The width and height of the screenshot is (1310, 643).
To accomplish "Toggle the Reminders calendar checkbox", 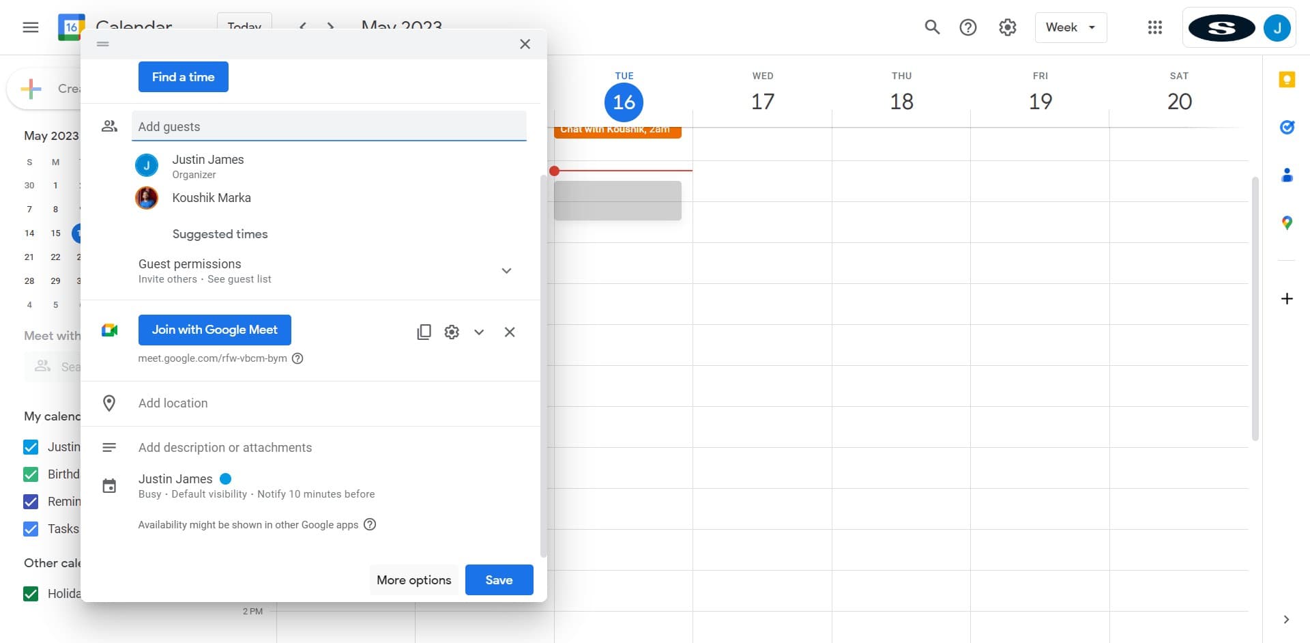I will pos(31,502).
